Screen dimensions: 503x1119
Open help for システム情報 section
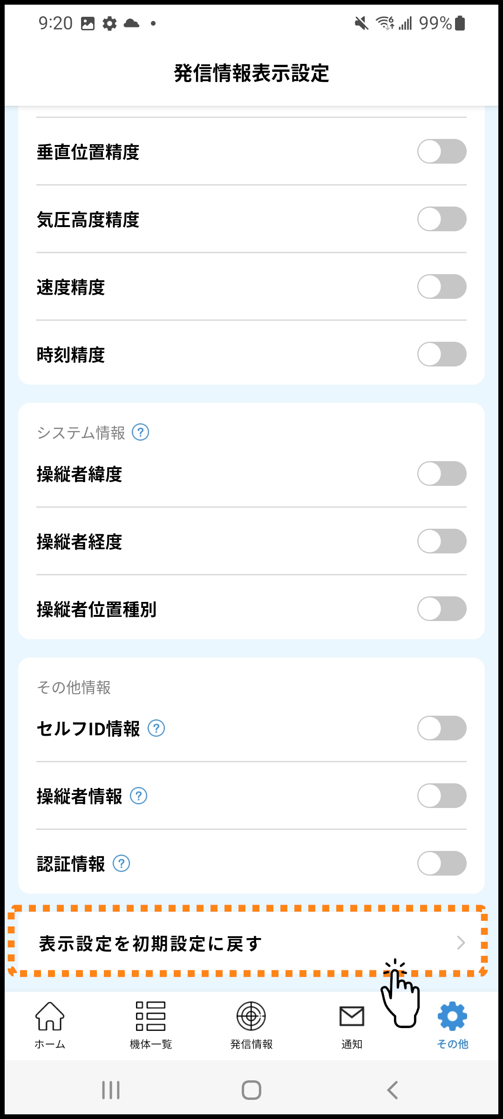[141, 432]
